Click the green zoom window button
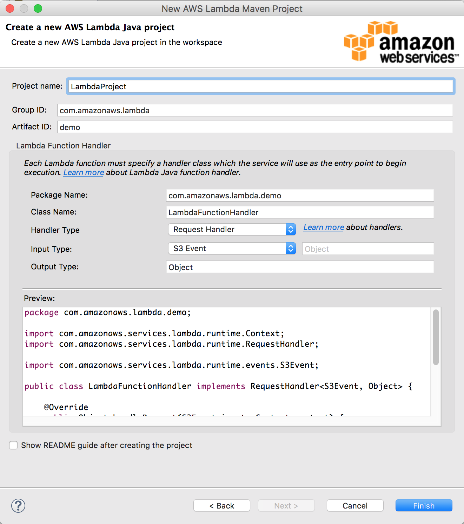The image size is (464, 524). (38, 8)
